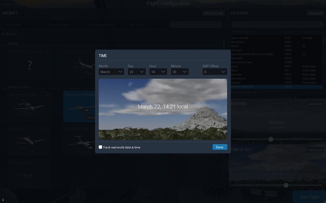Image resolution: width=326 pixels, height=203 pixels.
Task: Select Boschkop (Kitty Hawk Aero Estate) row
Action: tap(277, 54)
